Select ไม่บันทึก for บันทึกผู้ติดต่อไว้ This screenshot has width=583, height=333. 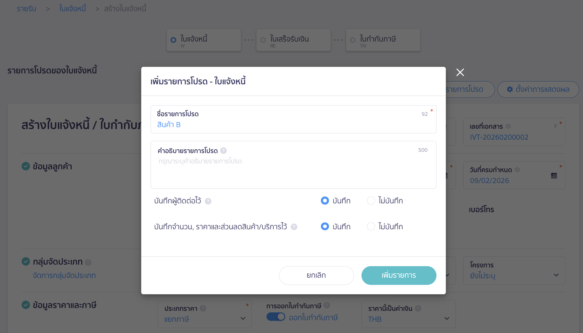click(371, 201)
